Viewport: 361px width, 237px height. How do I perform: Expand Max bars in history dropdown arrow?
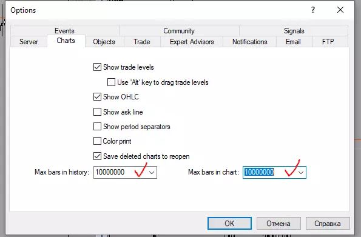click(152, 172)
